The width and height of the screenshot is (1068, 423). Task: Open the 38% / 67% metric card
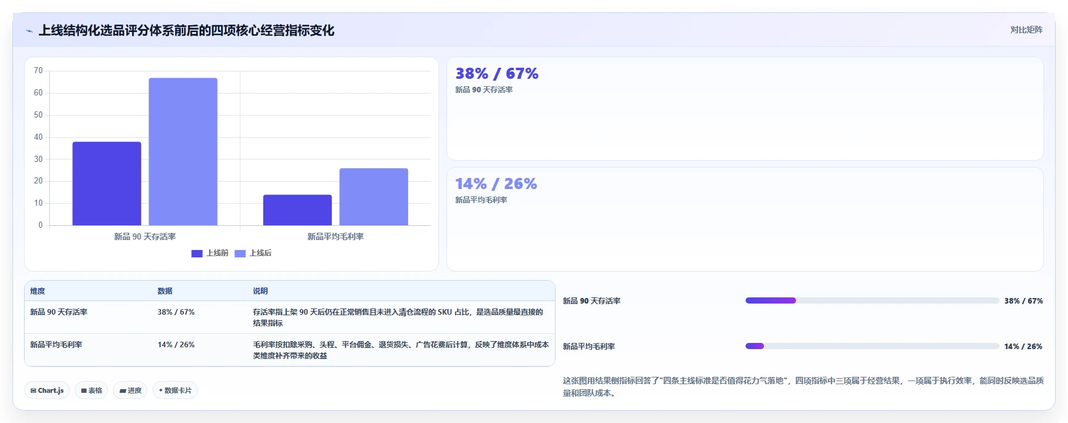(745, 109)
